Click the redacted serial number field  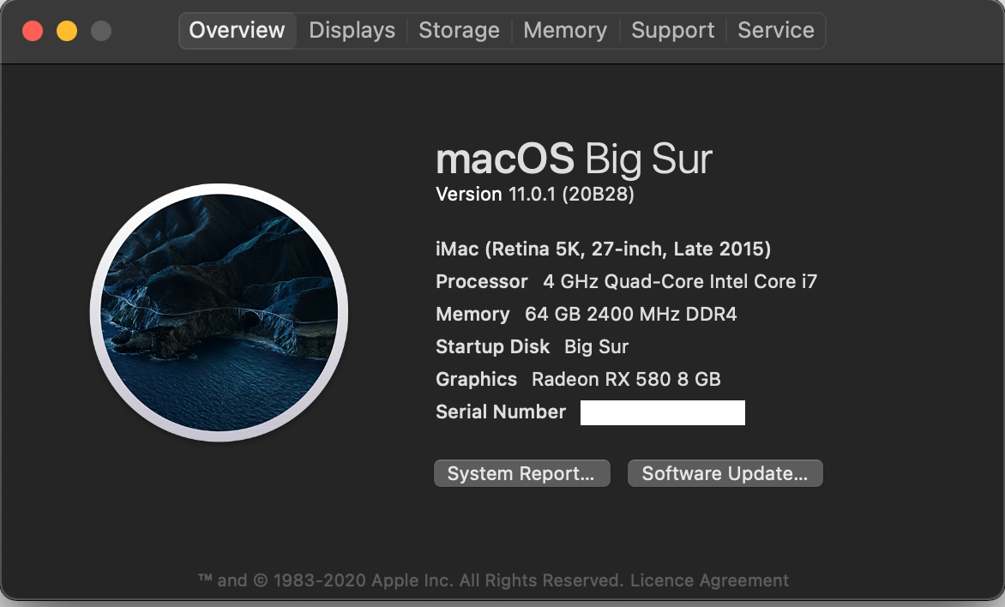[x=662, y=412]
